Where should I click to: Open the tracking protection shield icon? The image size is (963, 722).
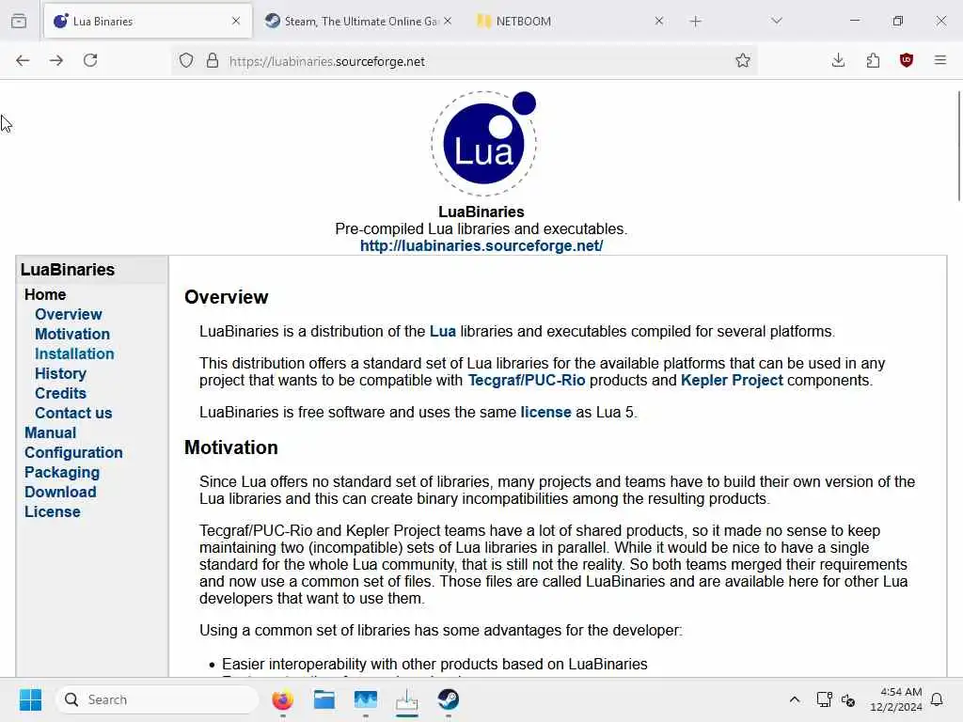click(x=186, y=61)
